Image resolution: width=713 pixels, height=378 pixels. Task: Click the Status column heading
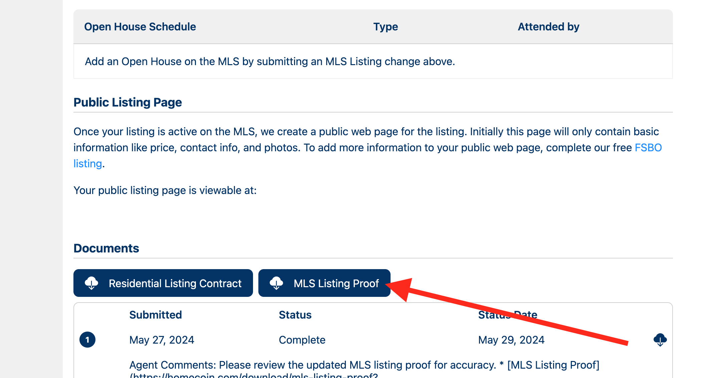[x=295, y=315]
